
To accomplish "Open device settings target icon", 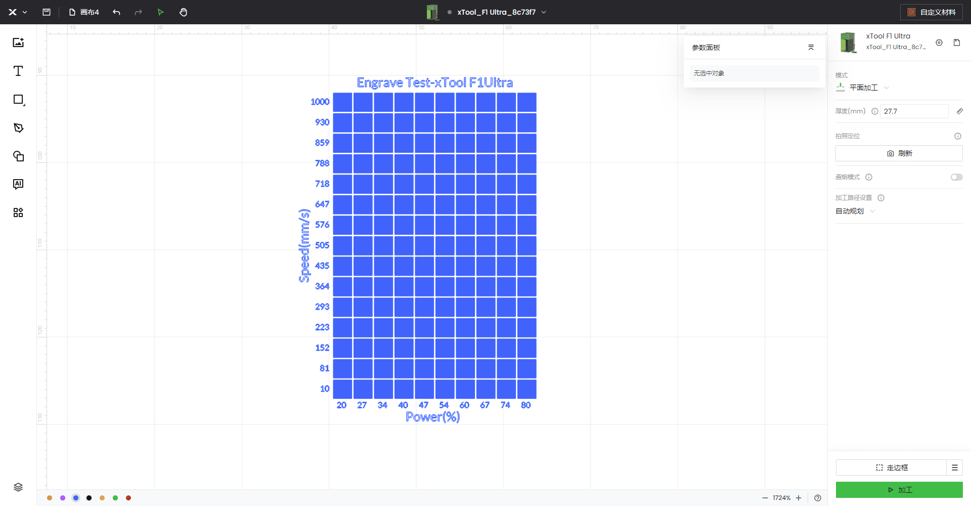I will point(939,43).
